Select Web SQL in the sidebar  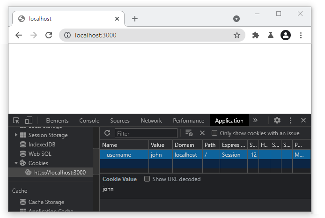pyautogui.click(x=40, y=154)
